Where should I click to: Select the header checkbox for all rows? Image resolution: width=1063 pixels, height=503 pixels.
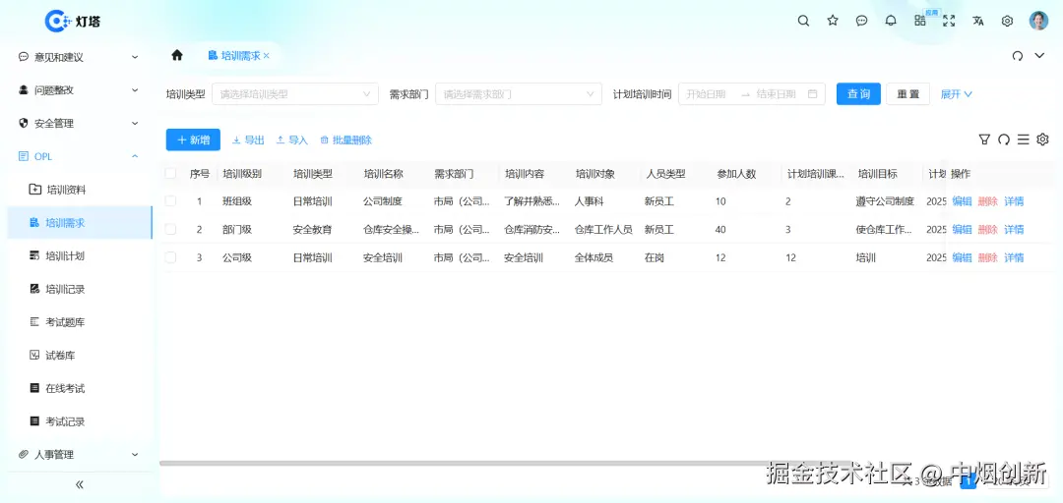coord(171,173)
